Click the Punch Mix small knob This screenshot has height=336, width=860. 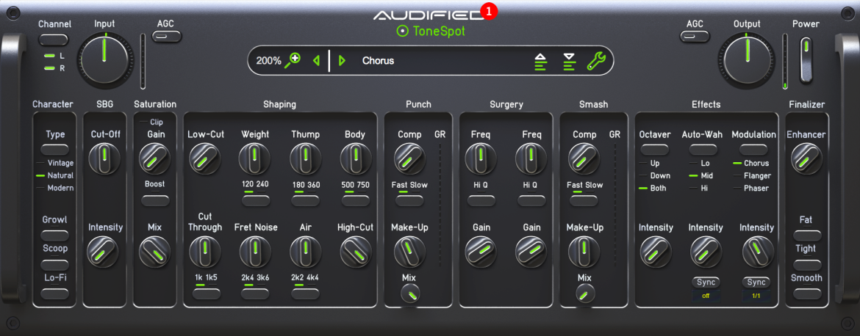pyautogui.click(x=410, y=294)
